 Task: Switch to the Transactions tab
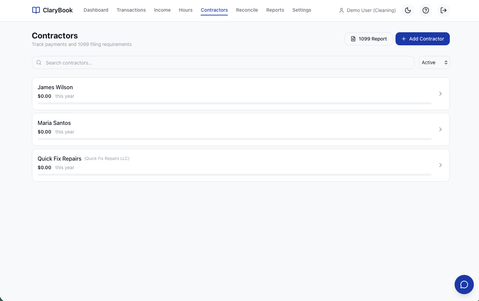tap(131, 10)
